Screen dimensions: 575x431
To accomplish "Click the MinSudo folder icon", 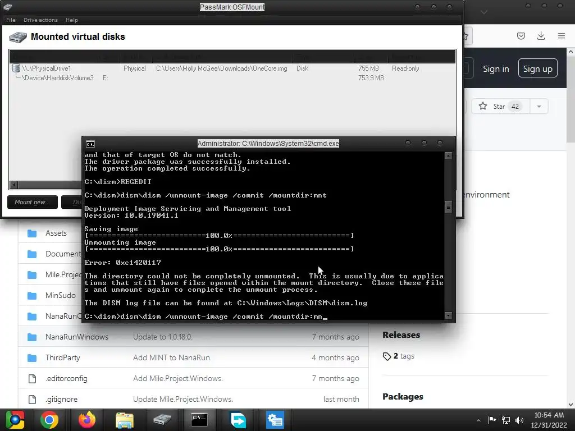I will click(x=32, y=295).
